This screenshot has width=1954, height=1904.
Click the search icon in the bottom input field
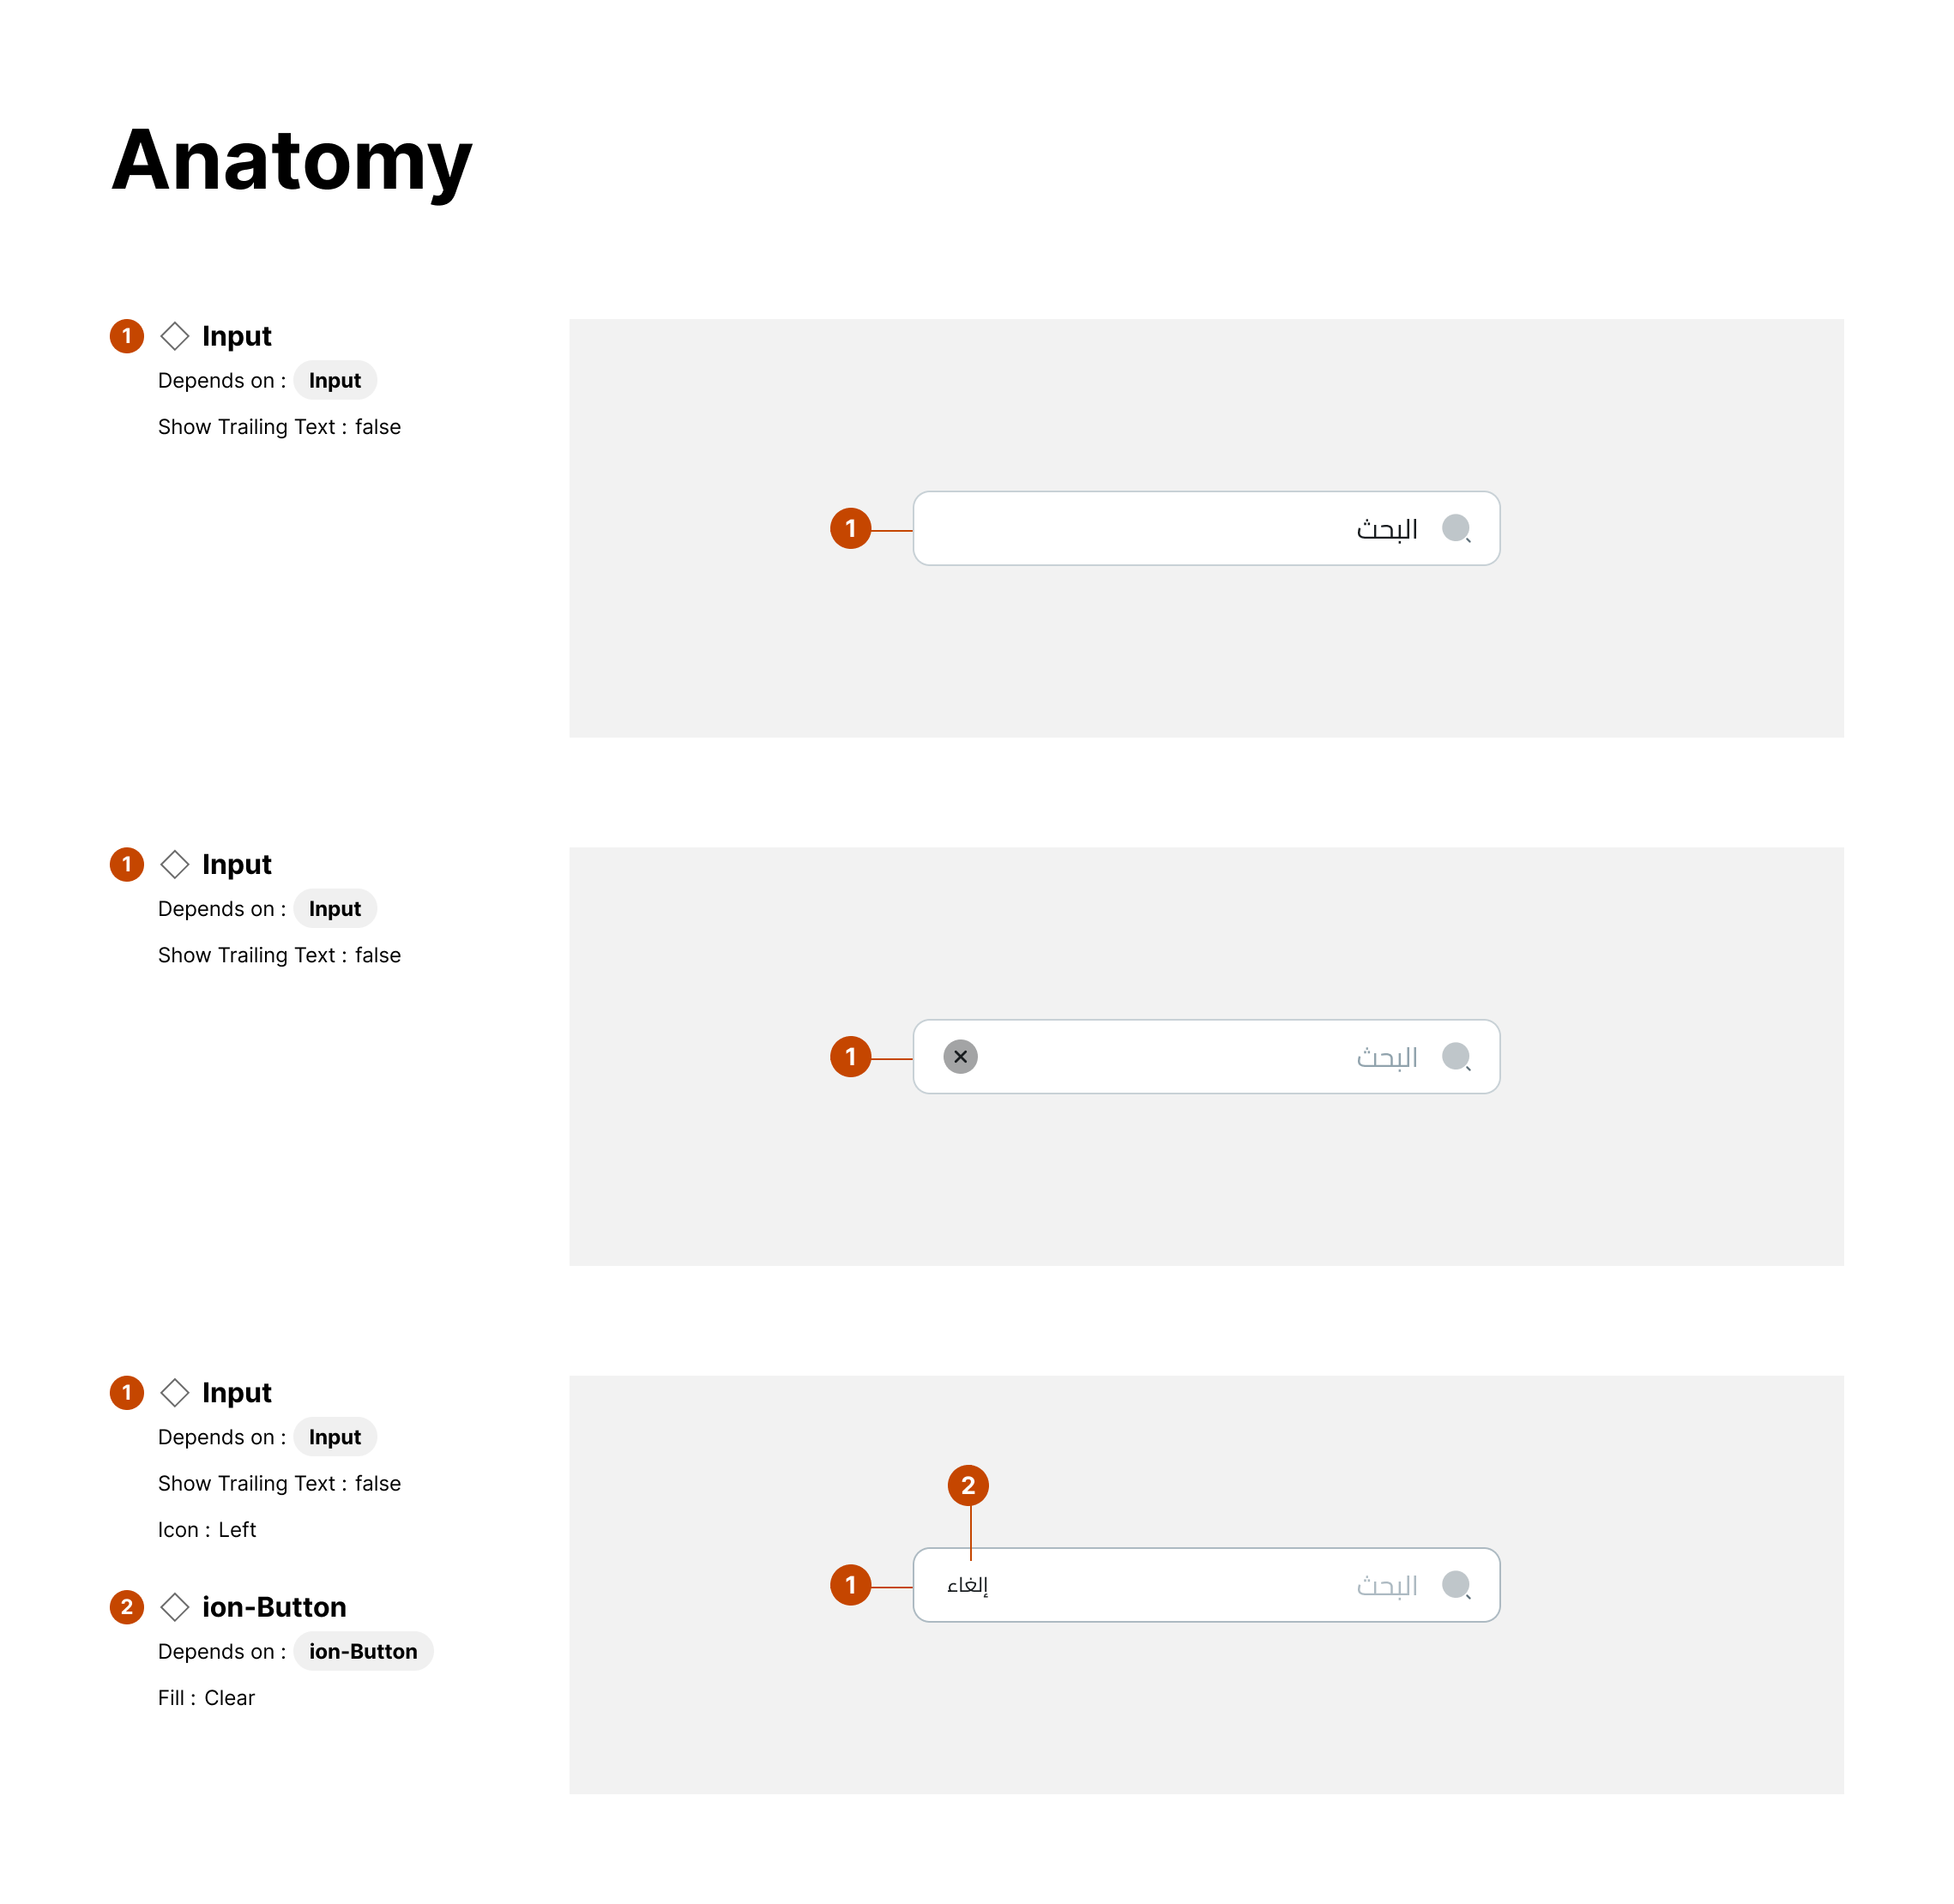(x=1459, y=1585)
